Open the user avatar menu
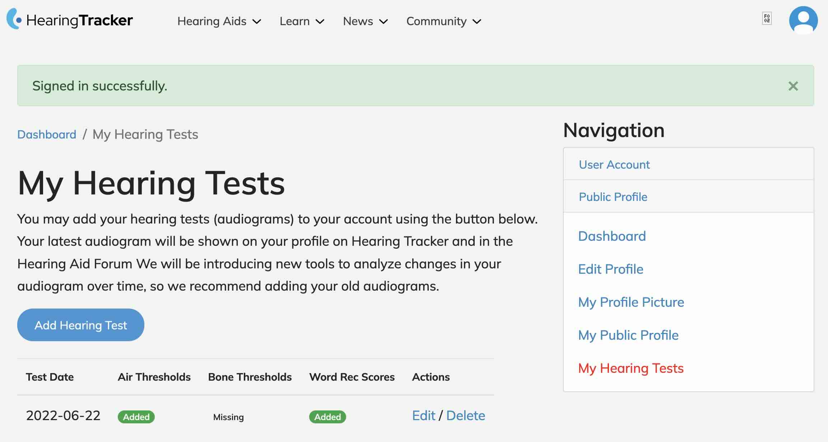Viewport: 828px width, 442px height. click(803, 20)
